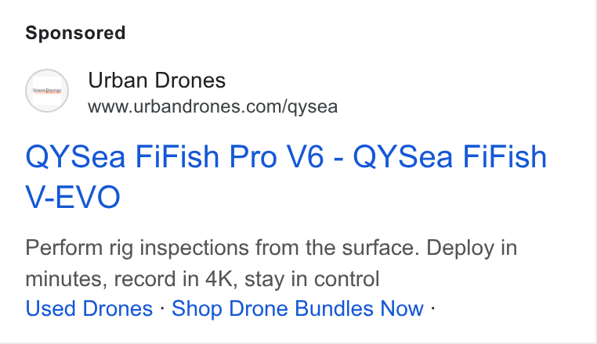Click the '/qysea' path in the display URL
This screenshot has width=597, height=344.
(310, 108)
